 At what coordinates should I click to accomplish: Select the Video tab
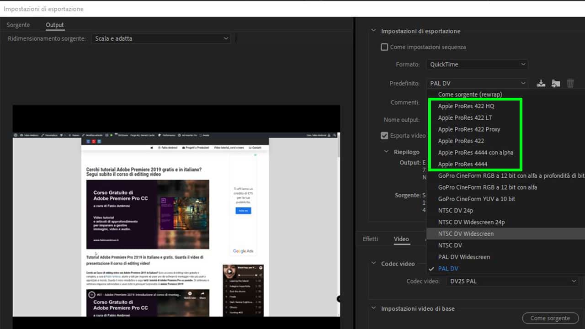pos(401,239)
